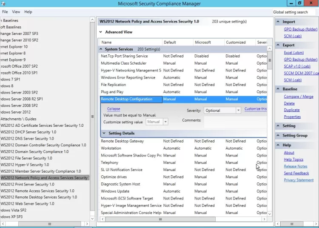Sort settings by the Microsoft column header
Viewport: 319px width, 228px height.
pyautogui.click(x=203, y=42)
